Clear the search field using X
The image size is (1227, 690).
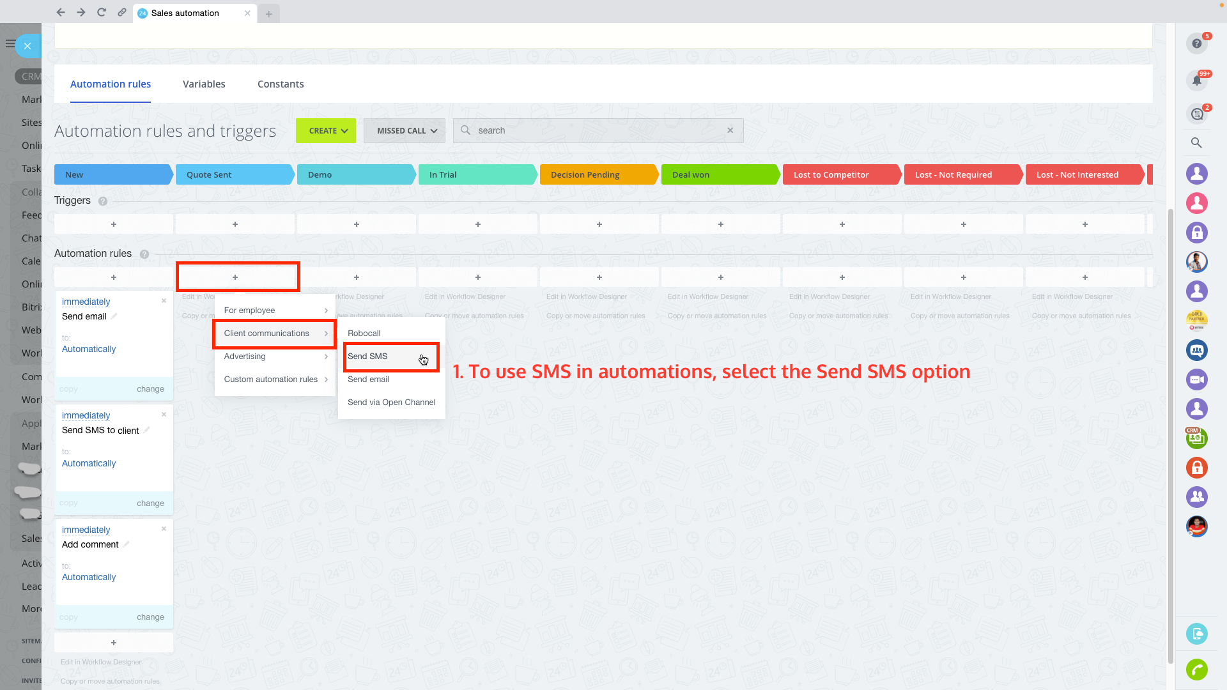coord(730,130)
